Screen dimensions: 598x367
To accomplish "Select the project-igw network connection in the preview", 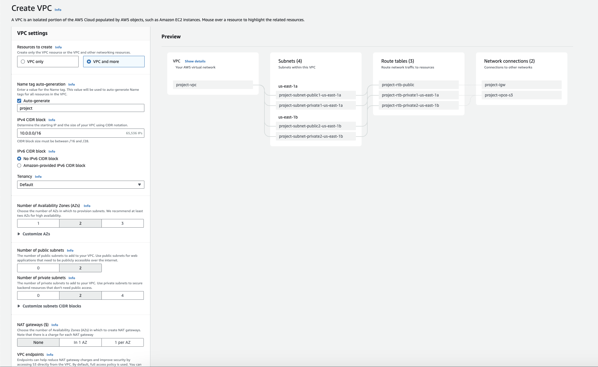I will click(x=521, y=85).
